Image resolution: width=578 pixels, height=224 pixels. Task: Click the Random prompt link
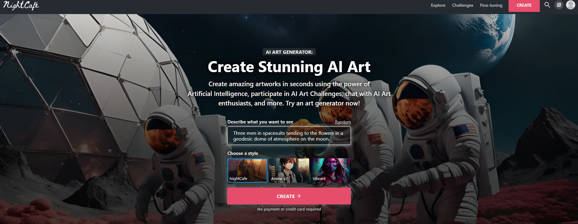tap(343, 122)
